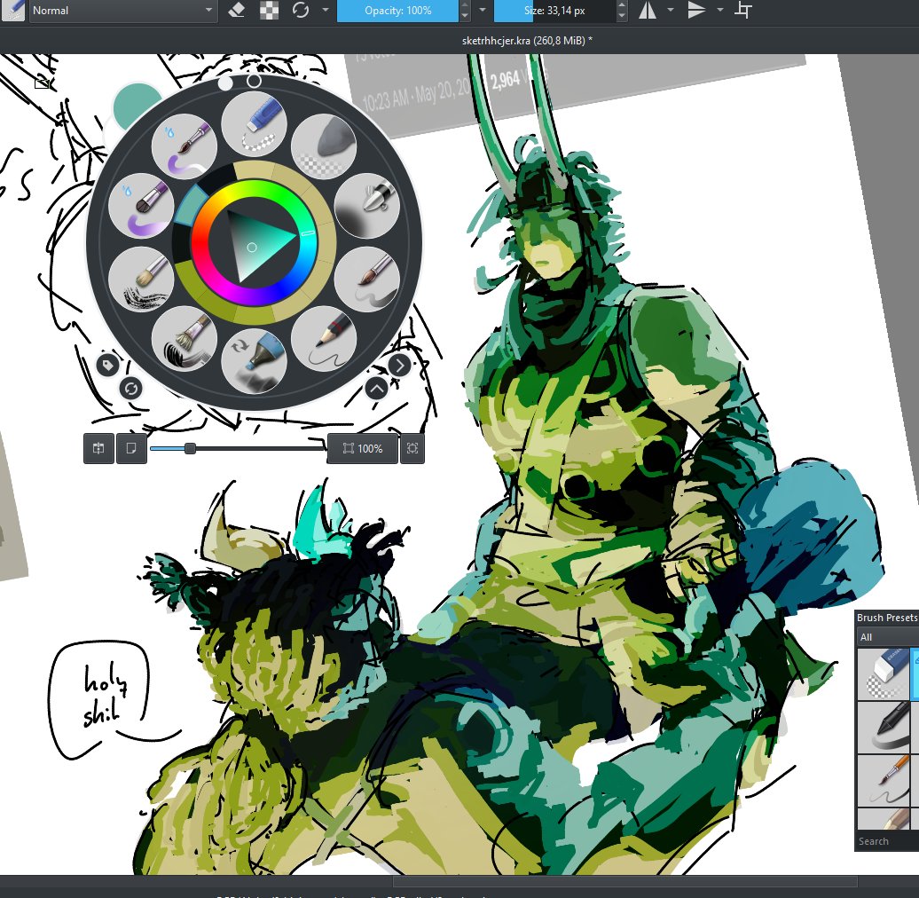Click the teal foreground color circle
This screenshot has height=898, width=919.
(137, 106)
